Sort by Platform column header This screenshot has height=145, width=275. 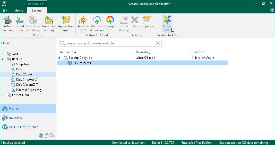198,52
